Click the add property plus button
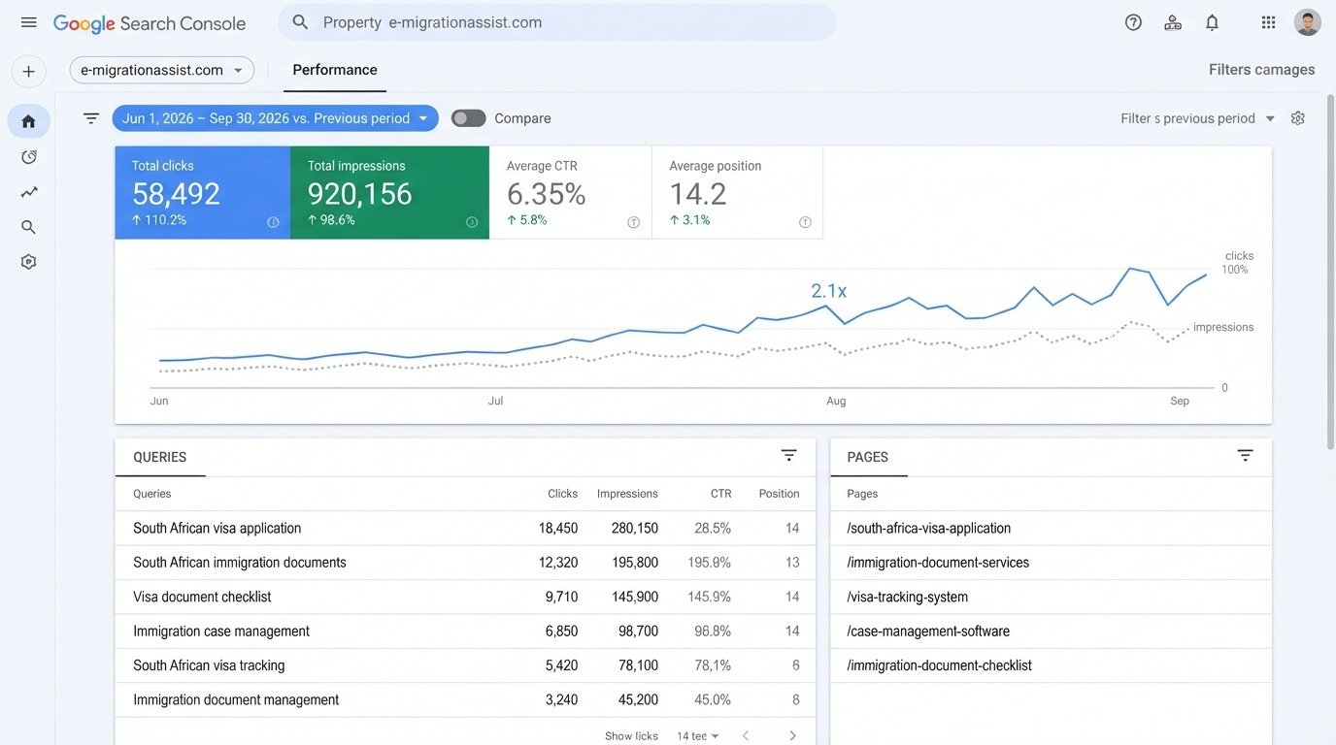The width and height of the screenshot is (1336, 745). 28,71
